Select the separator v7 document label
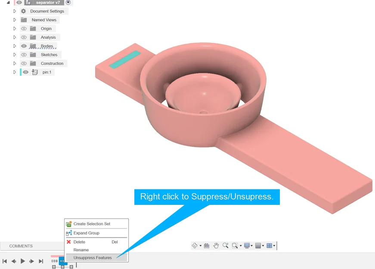Image resolution: width=375 pixels, height=269 pixels. point(48,3)
